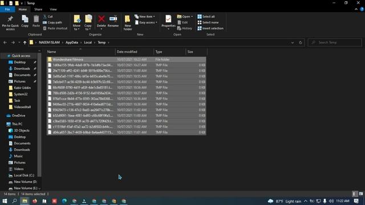Switch to details view in status bar

coord(354,194)
